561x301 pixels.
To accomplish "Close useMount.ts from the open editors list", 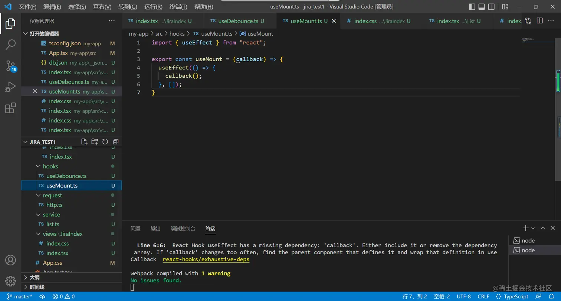I will [35, 92].
